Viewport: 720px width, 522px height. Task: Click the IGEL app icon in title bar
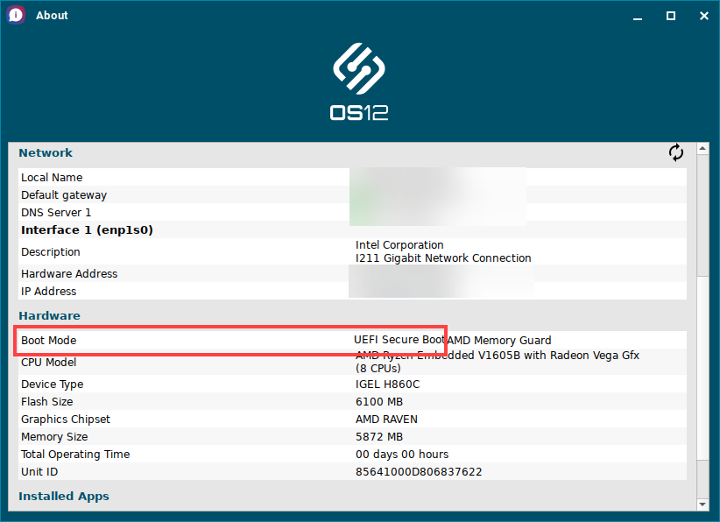13,15
